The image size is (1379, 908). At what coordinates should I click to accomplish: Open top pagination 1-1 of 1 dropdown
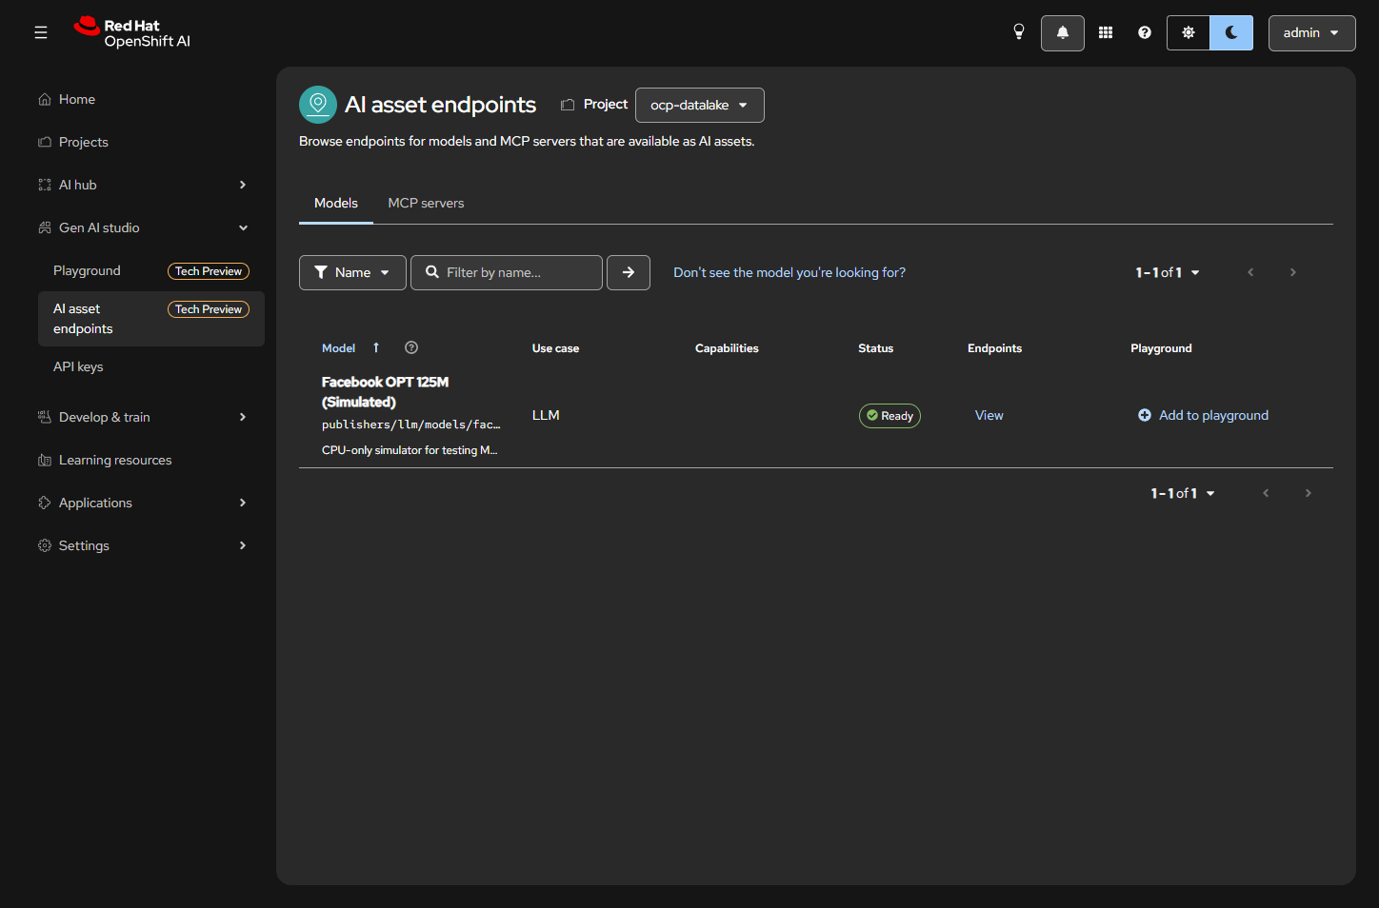[1168, 272]
